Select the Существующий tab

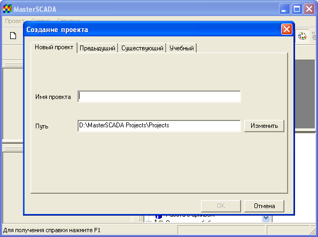click(x=142, y=48)
